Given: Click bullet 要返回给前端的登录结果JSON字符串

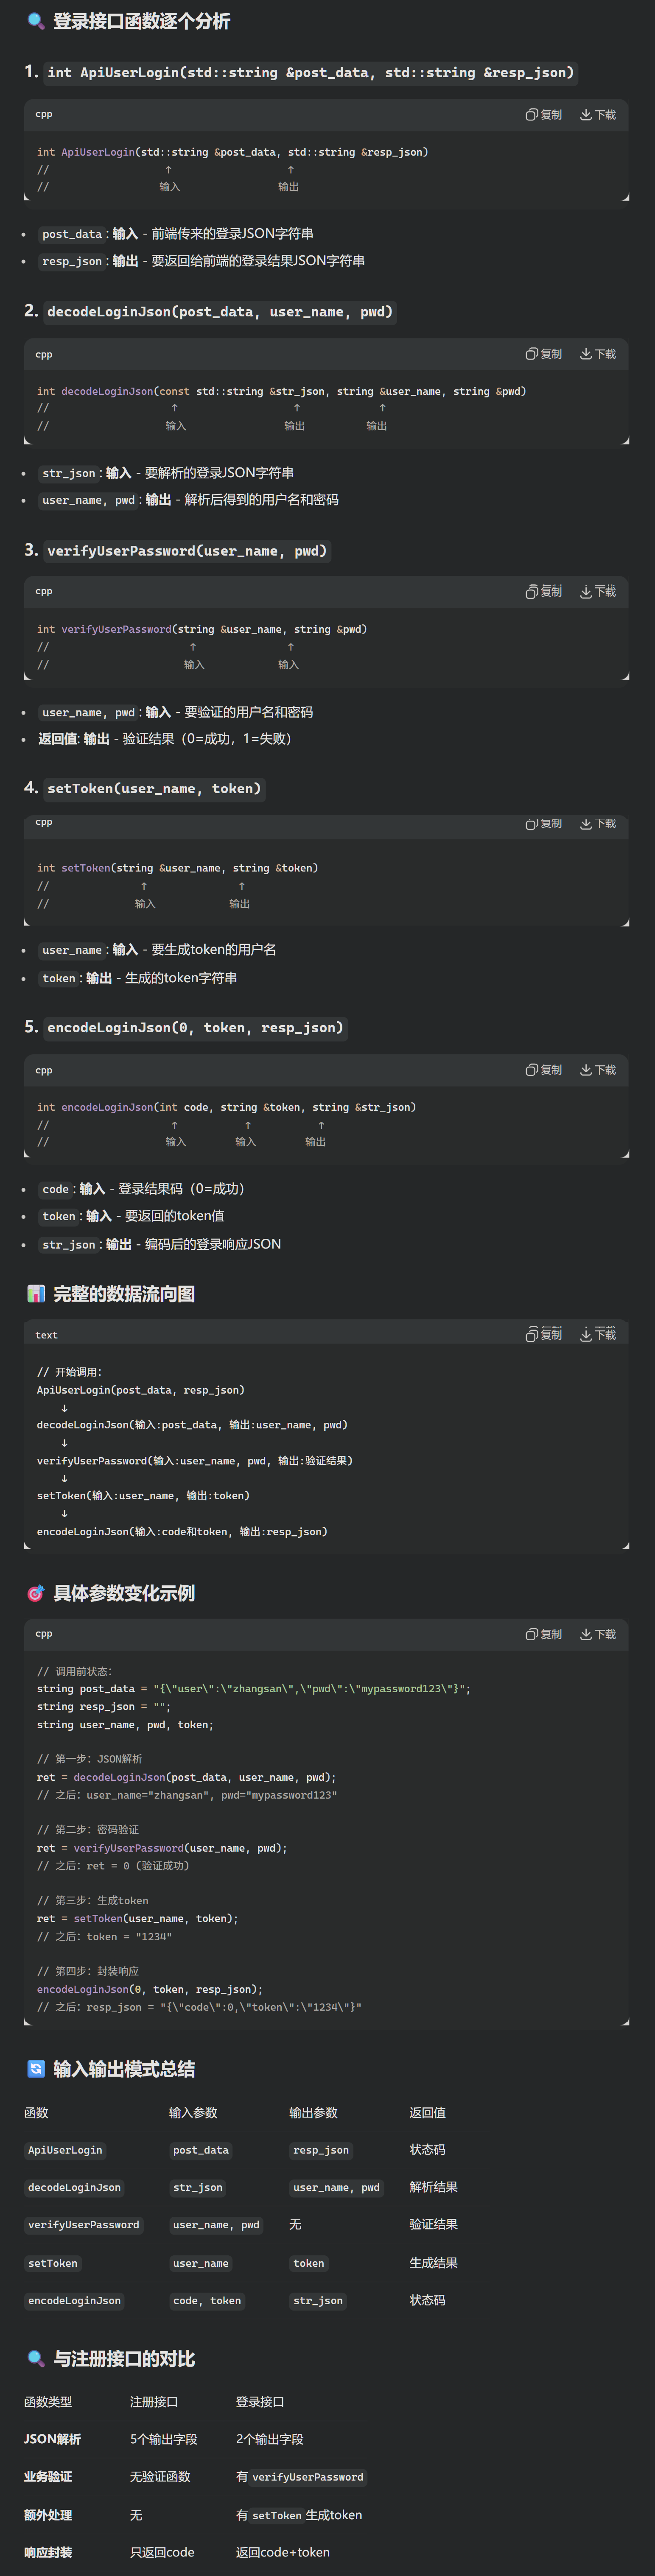Looking at the screenshot, I should point(201,261).
